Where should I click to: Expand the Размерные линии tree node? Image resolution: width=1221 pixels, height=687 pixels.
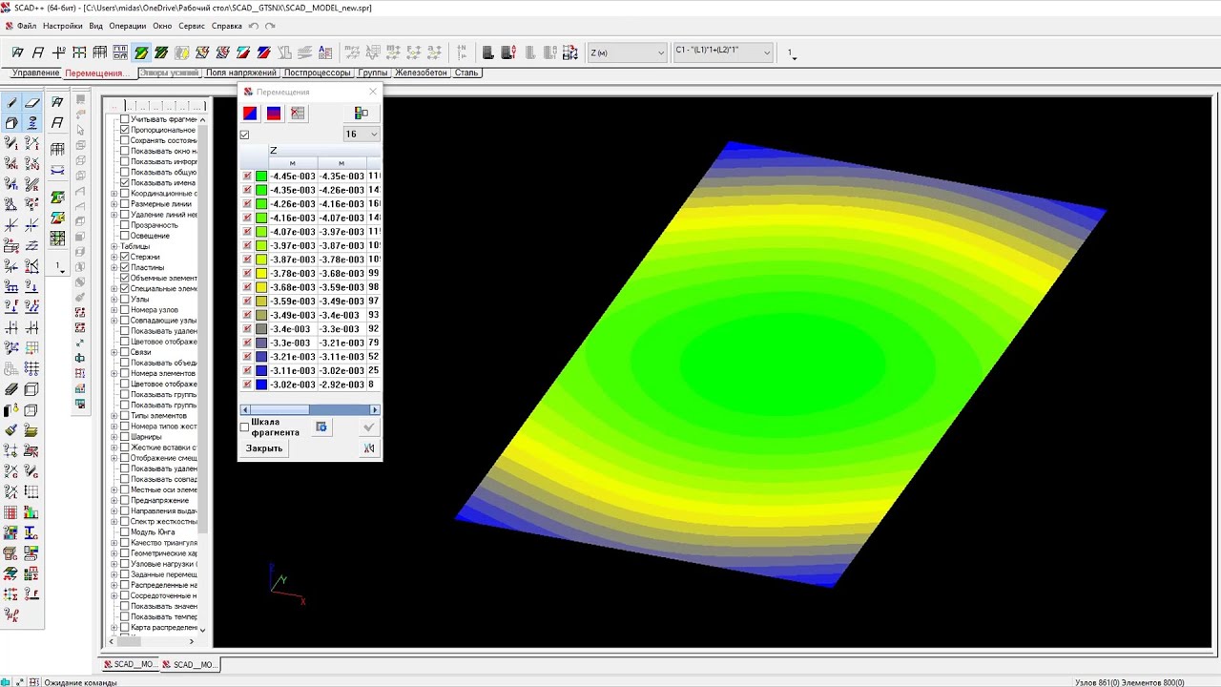coord(114,204)
